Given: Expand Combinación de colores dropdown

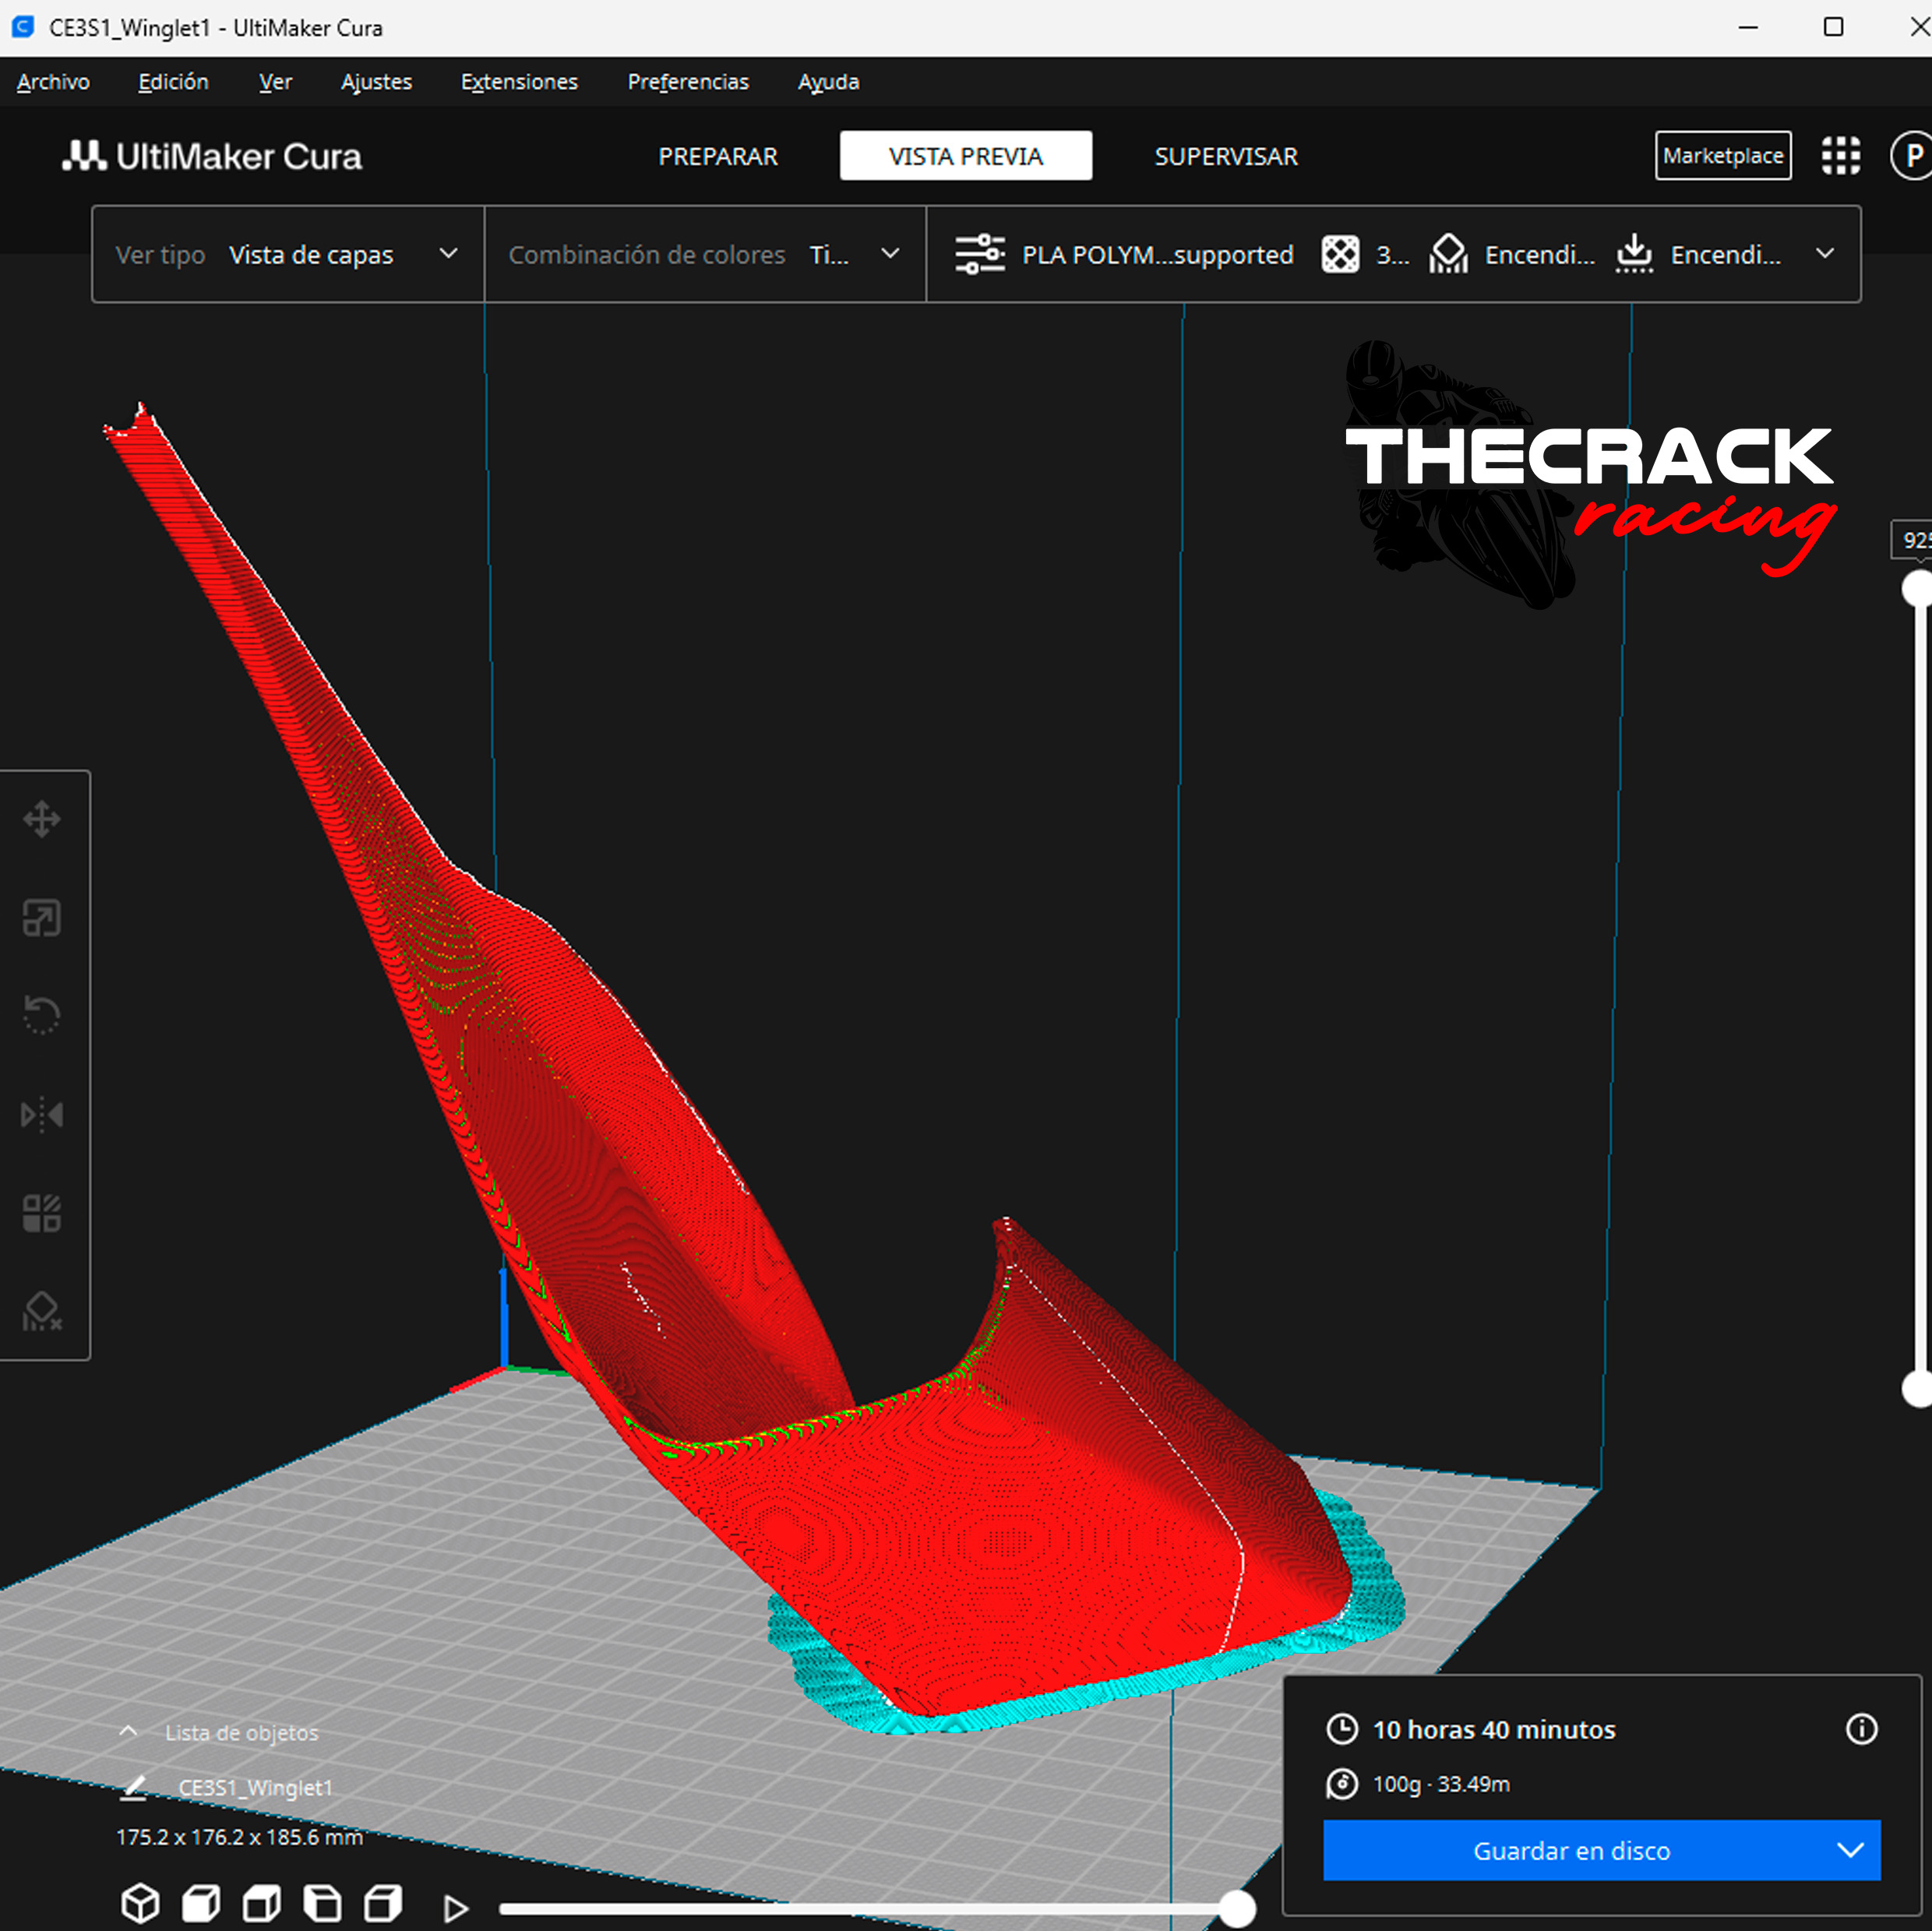Looking at the screenshot, I should (704, 254).
